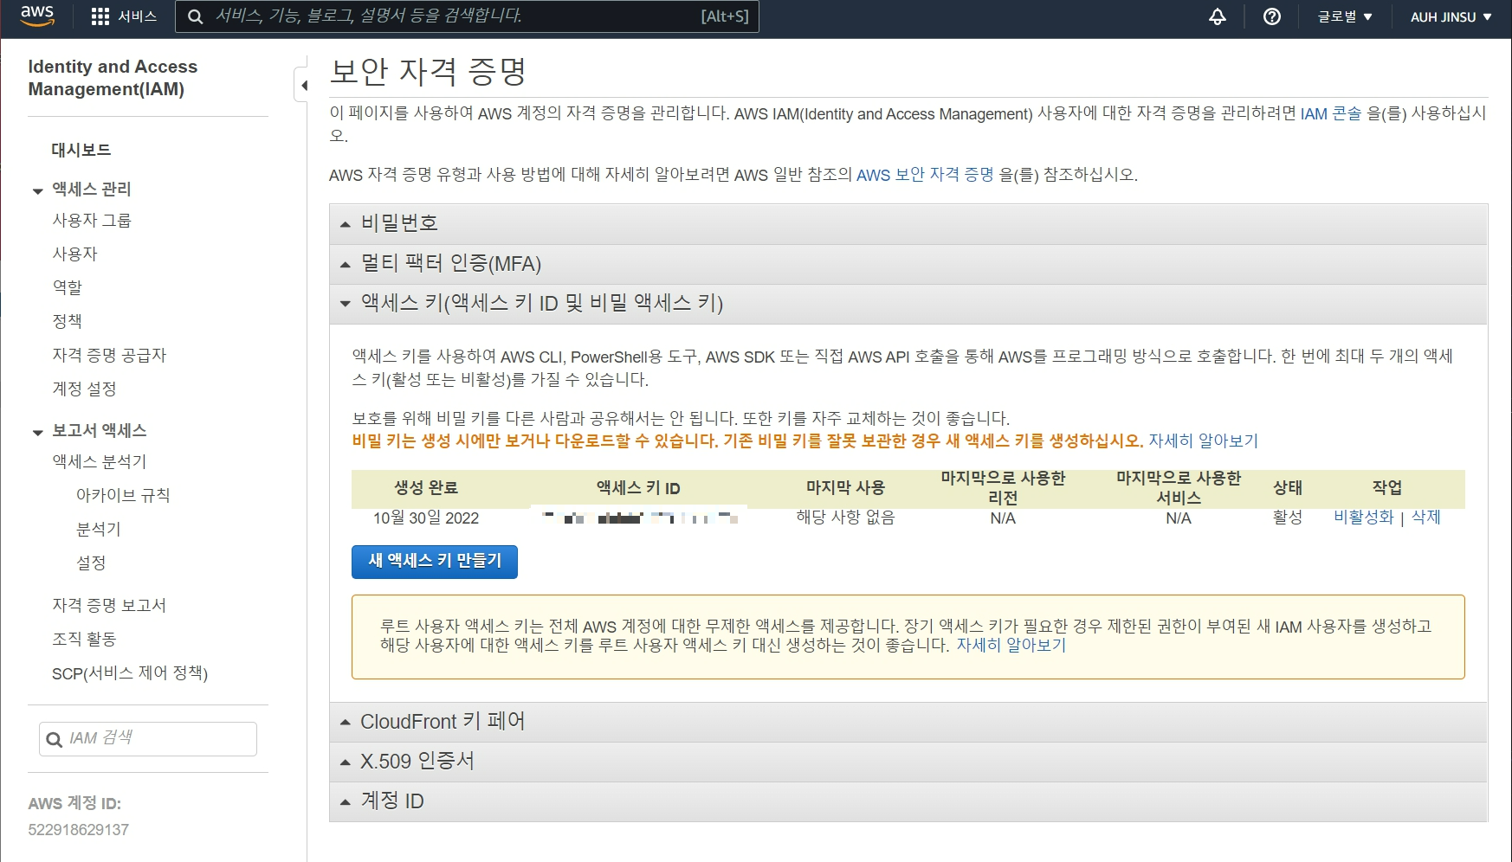
Task: Open 아카이브 규칙 in sidebar
Action: (x=123, y=495)
